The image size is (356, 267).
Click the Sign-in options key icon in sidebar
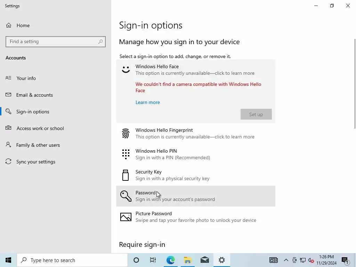pos(8,111)
